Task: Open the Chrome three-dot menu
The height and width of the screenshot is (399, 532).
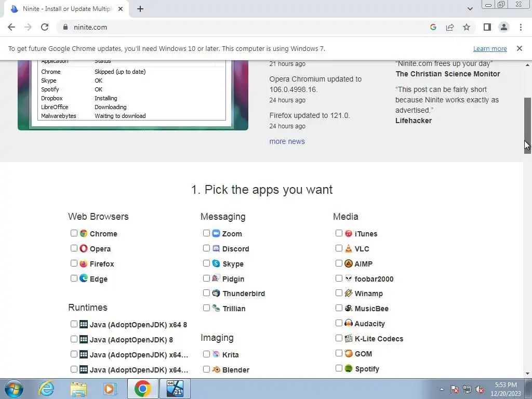Action: click(x=521, y=27)
